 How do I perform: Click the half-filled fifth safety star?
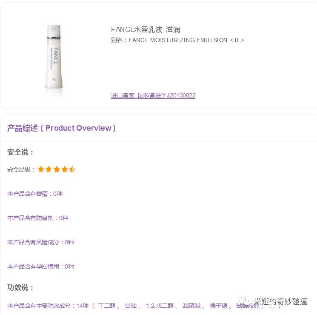pyautogui.click(x=72, y=169)
